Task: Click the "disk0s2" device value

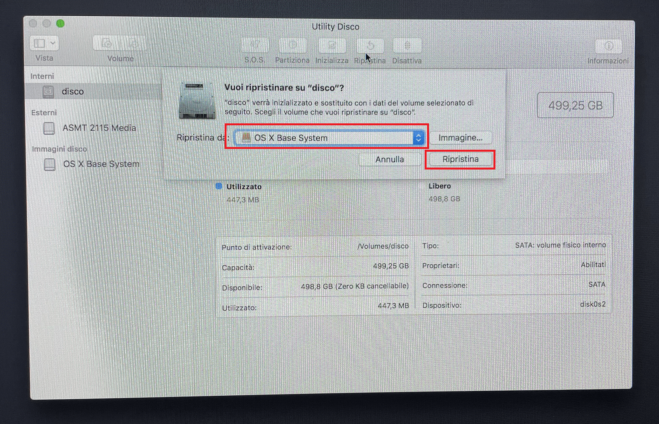Action: 593,305
